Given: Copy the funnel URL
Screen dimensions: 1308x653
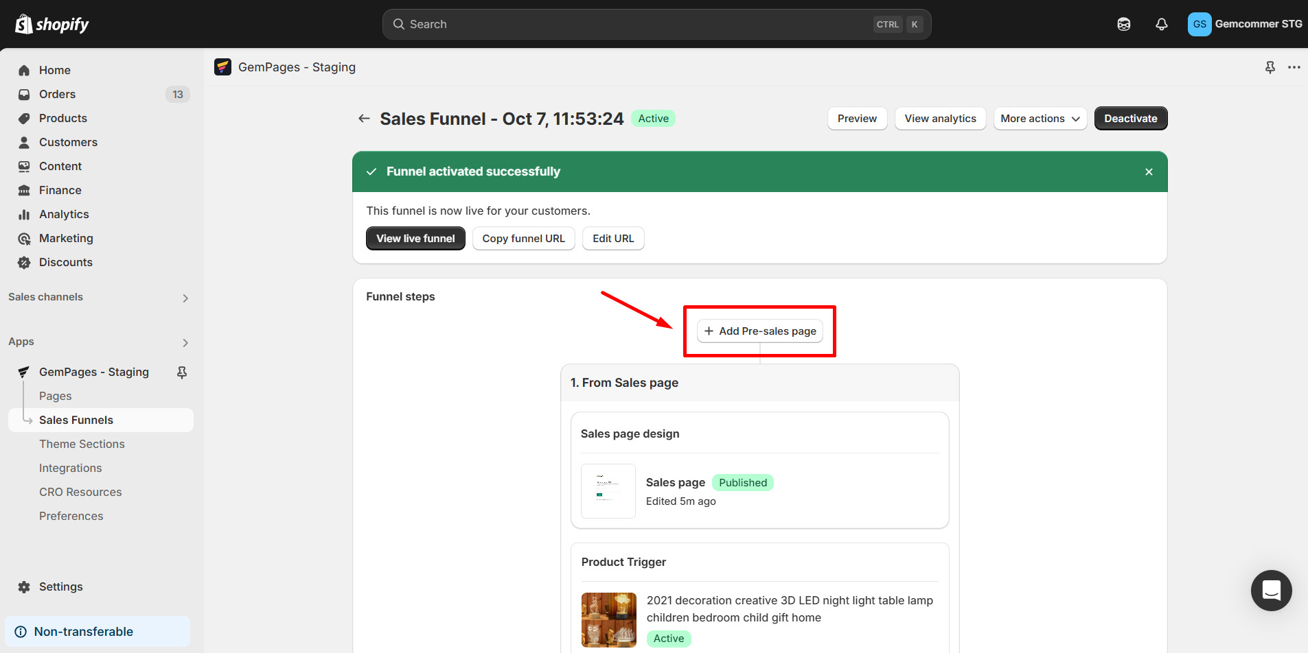Looking at the screenshot, I should click(x=523, y=238).
